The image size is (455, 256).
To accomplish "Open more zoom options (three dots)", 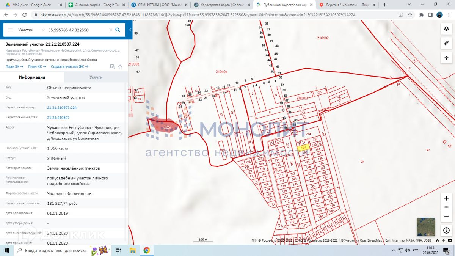I will point(446,207).
